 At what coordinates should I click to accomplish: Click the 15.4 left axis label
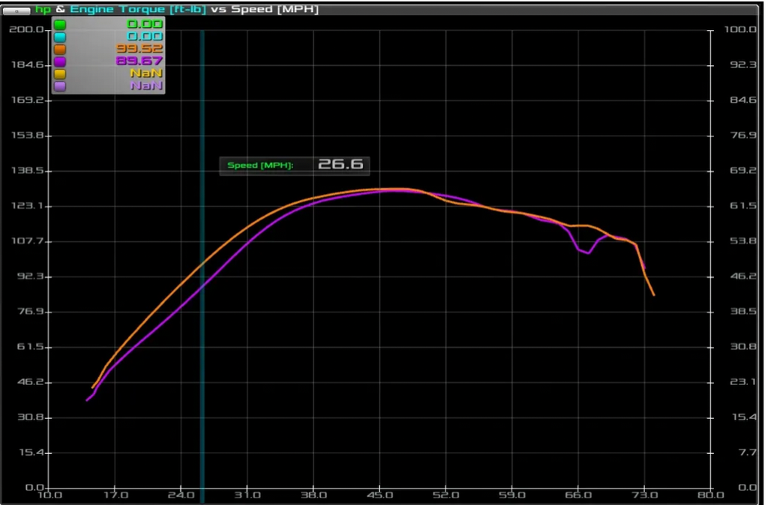[31, 453]
